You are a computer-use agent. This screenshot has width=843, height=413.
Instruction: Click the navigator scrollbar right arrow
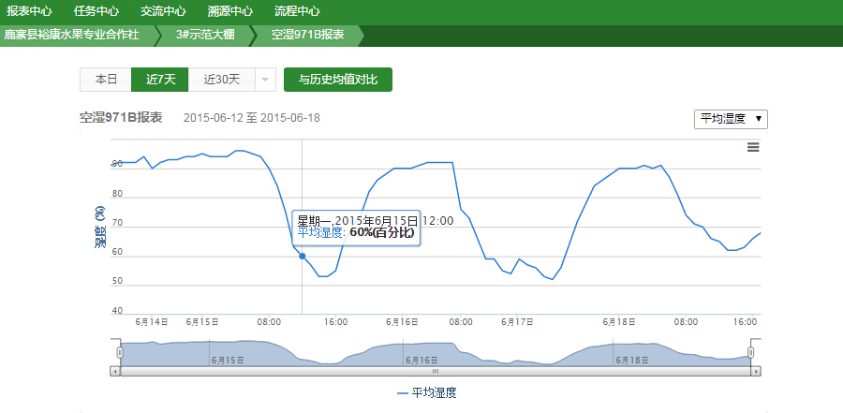[x=757, y=371]
